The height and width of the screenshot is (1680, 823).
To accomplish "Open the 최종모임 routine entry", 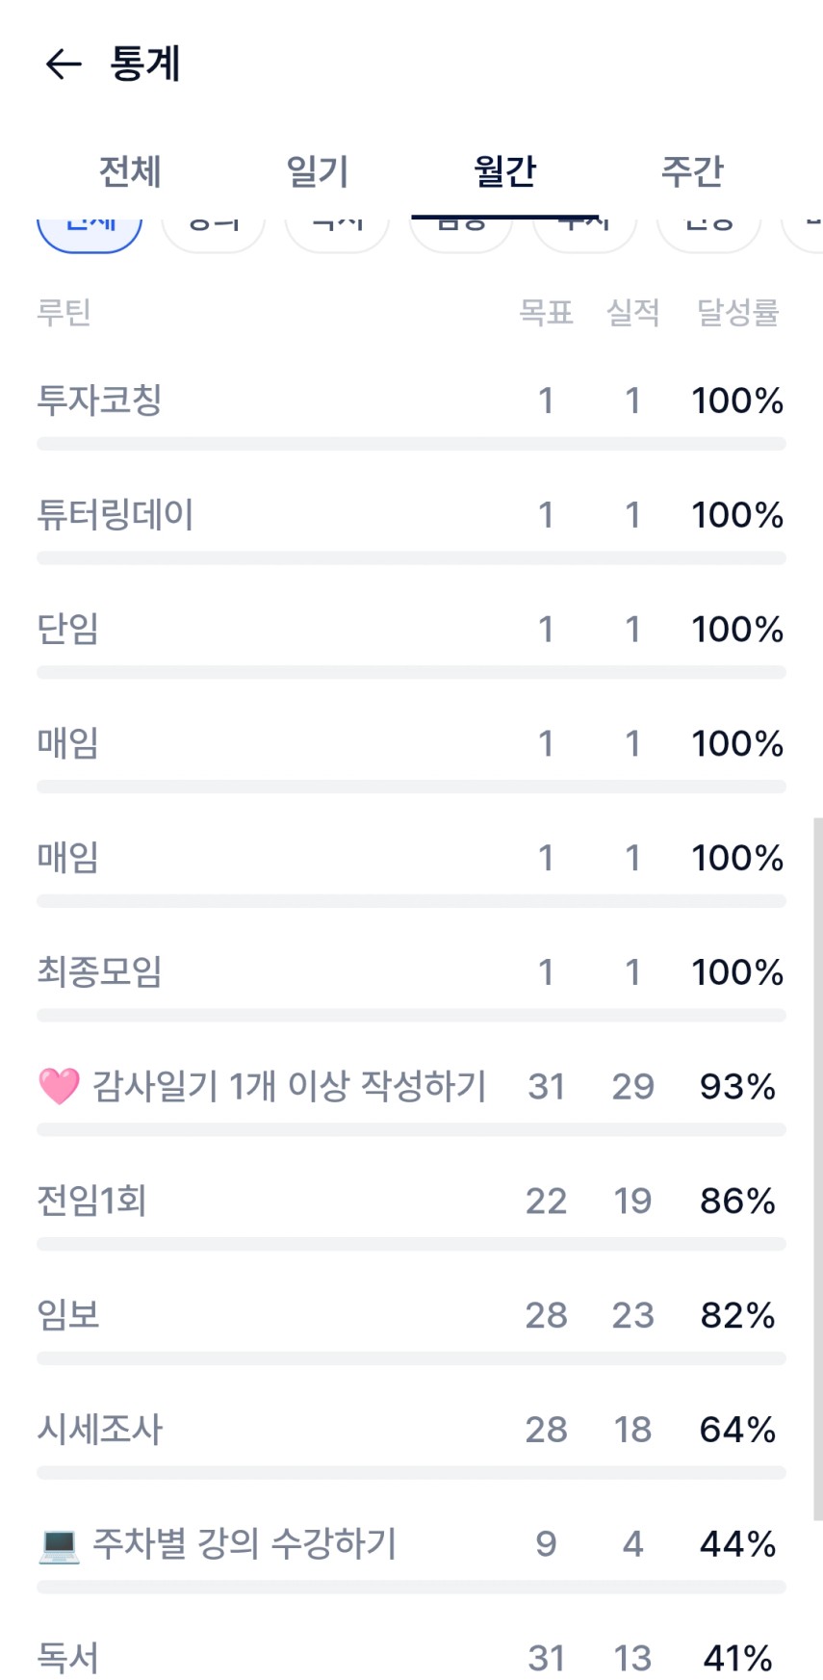I will click(99, 972).
